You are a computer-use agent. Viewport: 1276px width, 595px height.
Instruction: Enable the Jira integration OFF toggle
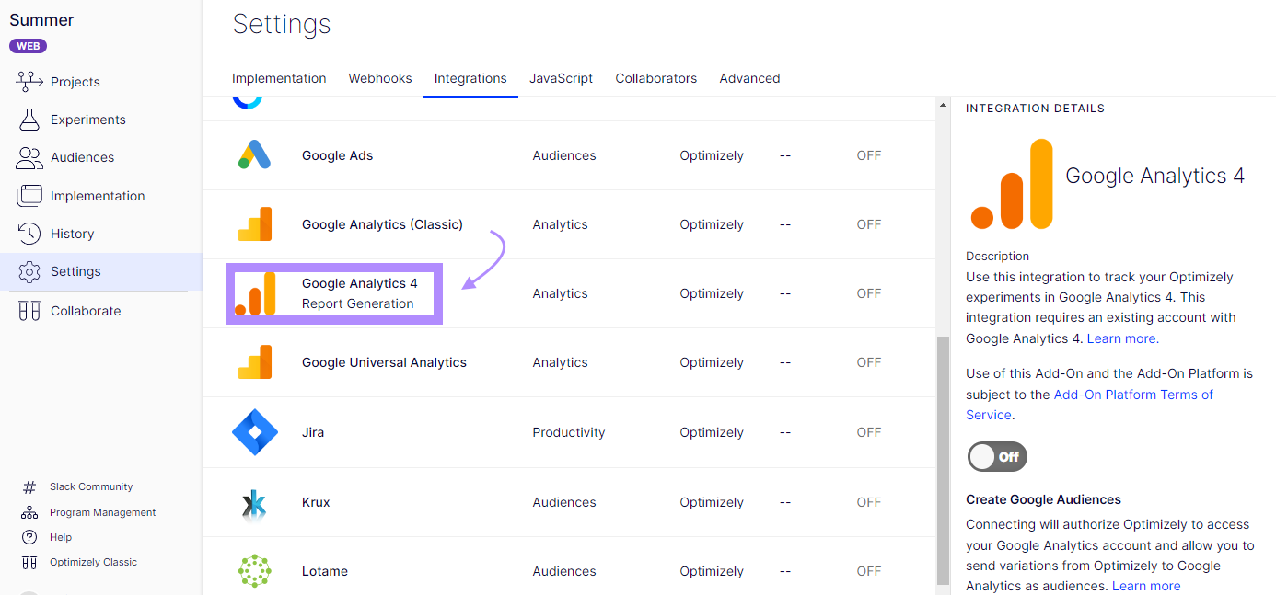click(868, 431)
